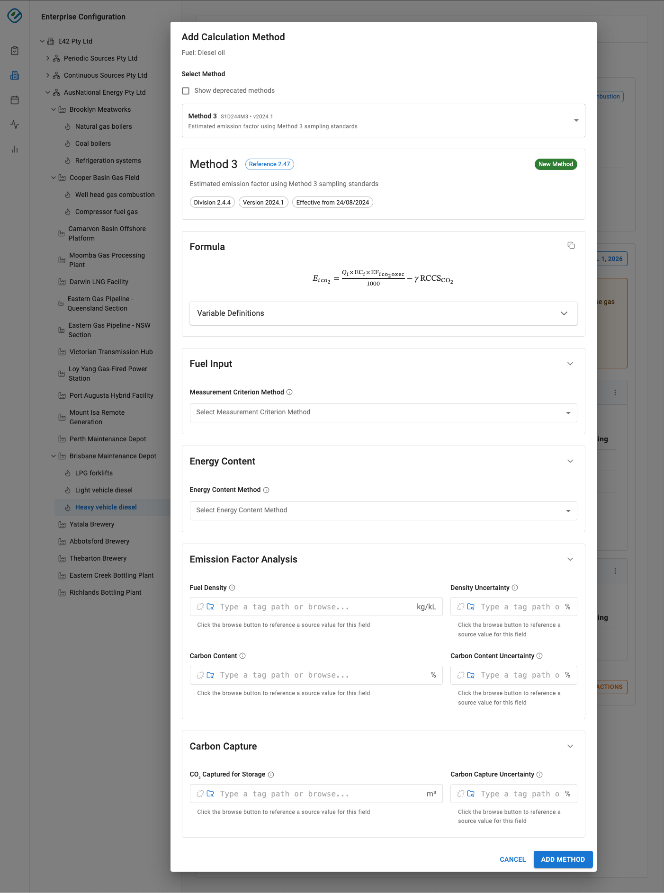The image size is (664, 893).
Task: Collapse the Emission Factor Analysis section
Action: point(570,559)
